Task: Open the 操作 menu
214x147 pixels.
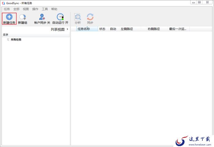Action: pos(35,9)
